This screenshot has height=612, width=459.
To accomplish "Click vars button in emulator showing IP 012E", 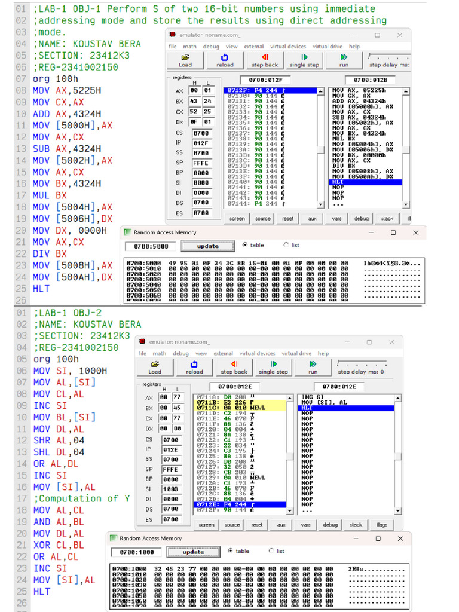I will click(305, 525).
